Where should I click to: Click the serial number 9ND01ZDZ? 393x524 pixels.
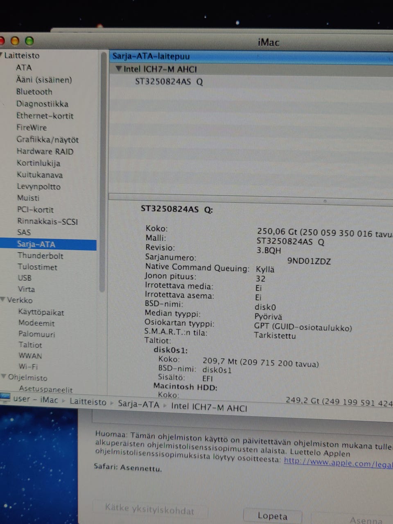coord(309,261)
